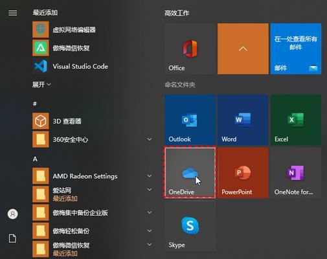Expand the recently added list with 展开
This screenshot has height=259, width=327.
41,84
